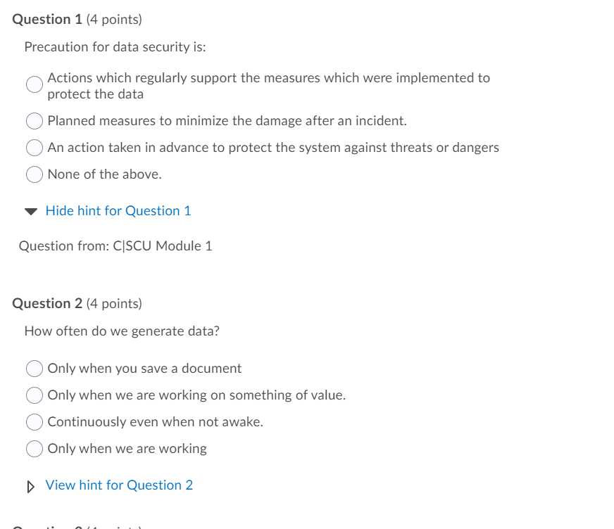Choose 'Only when we are working on something of value'
The image size is (614, 529).
click(34, 395)
